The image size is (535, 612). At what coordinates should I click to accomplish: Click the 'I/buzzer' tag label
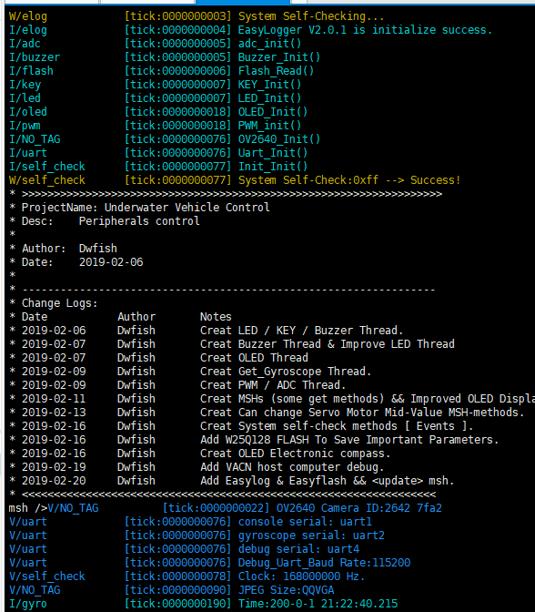(35, 57)
